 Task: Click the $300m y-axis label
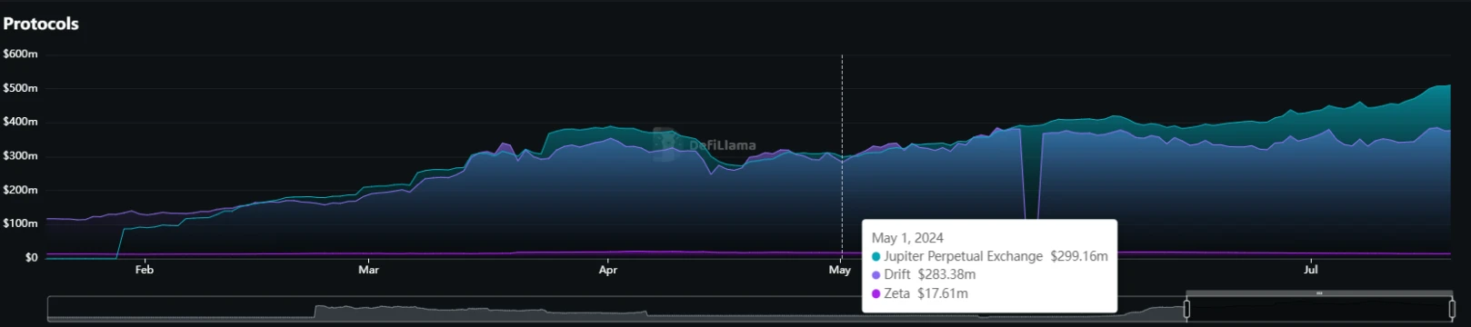[20, 156]
